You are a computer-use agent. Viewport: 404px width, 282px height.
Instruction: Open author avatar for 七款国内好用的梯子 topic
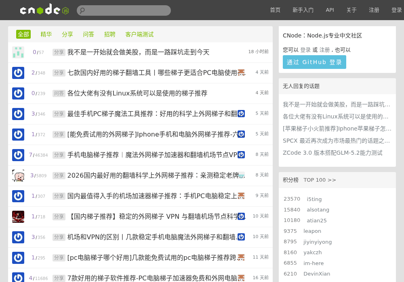(18, 73)
